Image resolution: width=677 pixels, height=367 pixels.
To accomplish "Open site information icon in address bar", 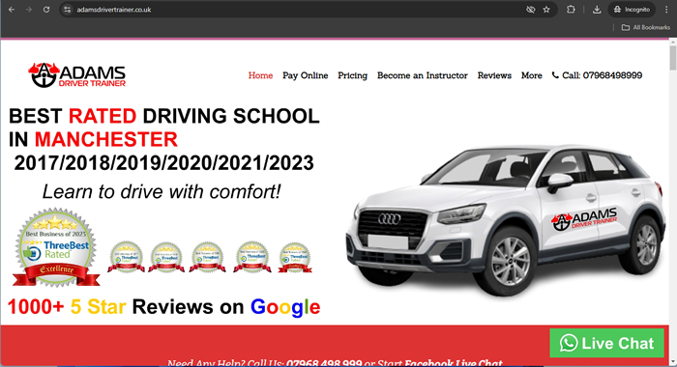I will 67,10.
